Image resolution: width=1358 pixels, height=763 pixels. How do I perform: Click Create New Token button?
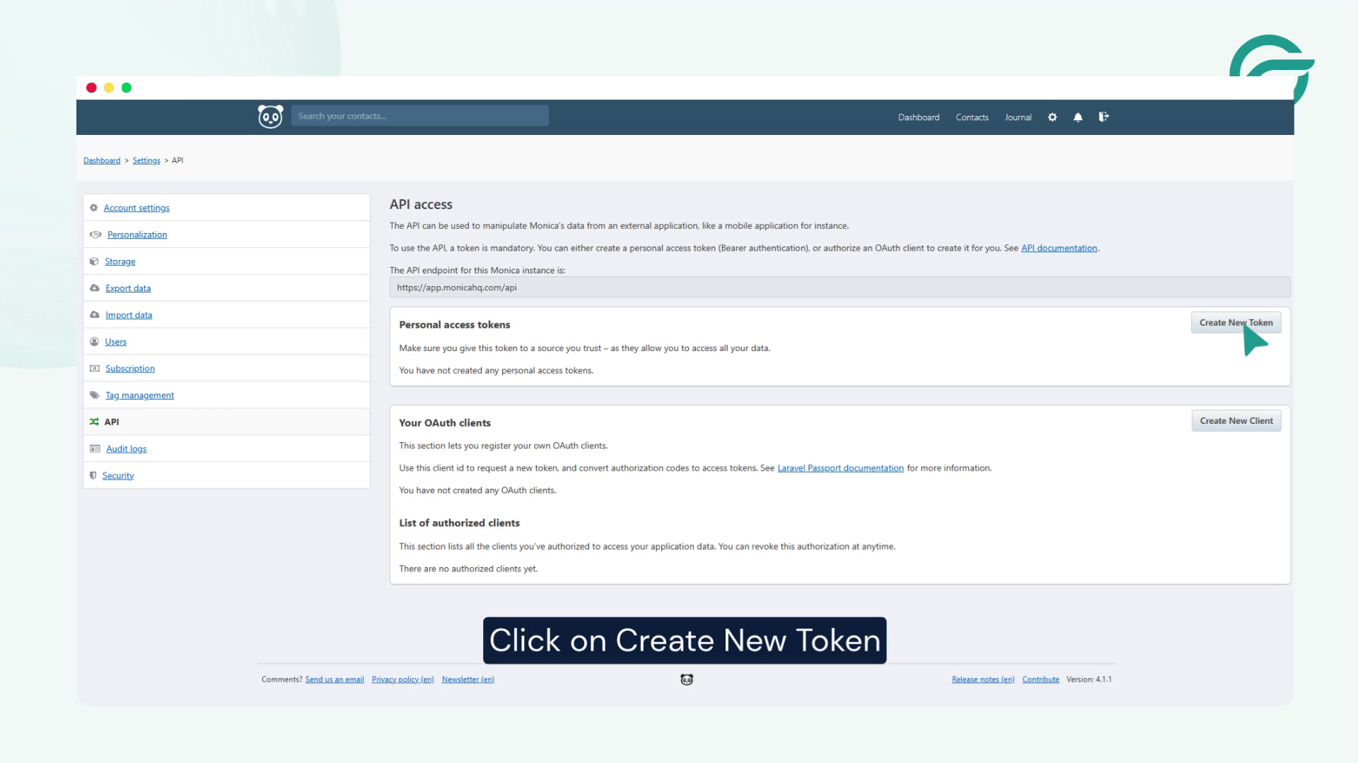pyautogui.click(x=1236, y=323)
